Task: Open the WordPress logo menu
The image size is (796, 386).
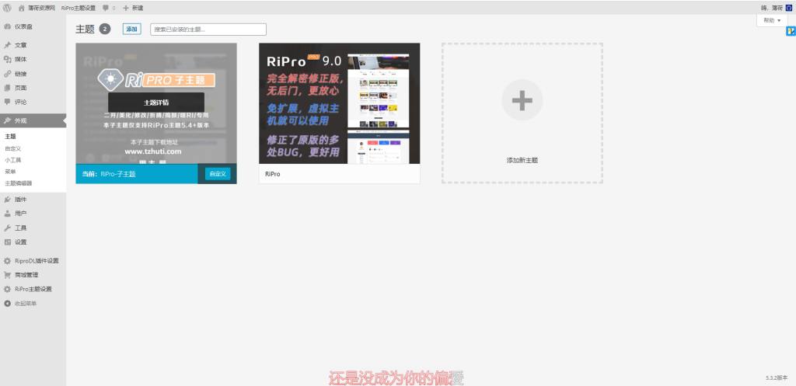Action: click(x=6, y=8)
